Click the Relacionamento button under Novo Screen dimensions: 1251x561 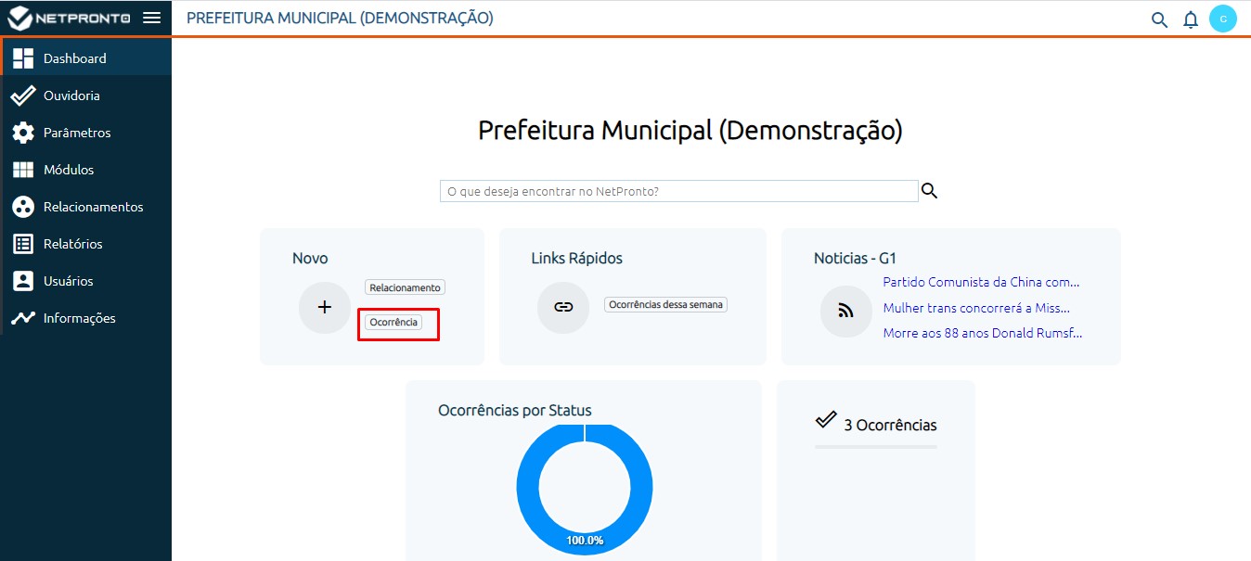coord(405,287)
